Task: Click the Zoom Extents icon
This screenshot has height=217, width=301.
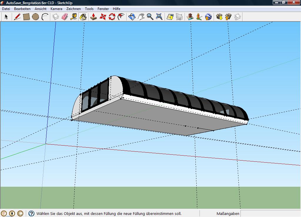Action: [159, 17]
